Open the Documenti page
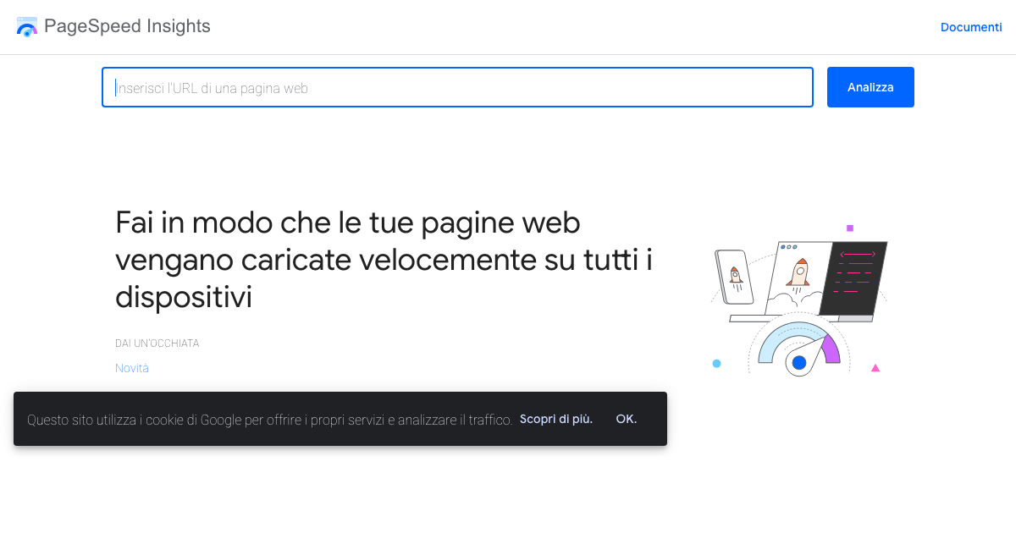 click(971, 27)
